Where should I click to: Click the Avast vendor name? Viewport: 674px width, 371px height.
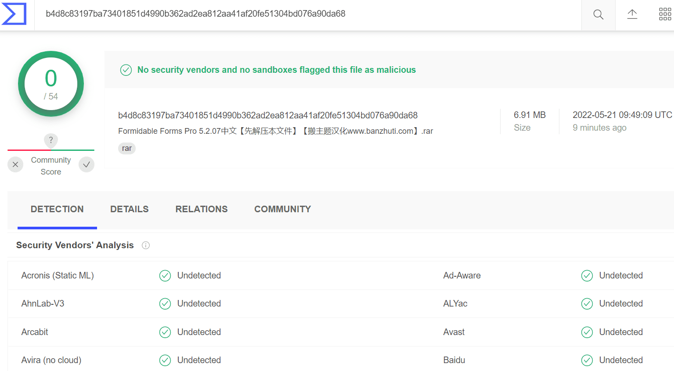click(454, 332)
